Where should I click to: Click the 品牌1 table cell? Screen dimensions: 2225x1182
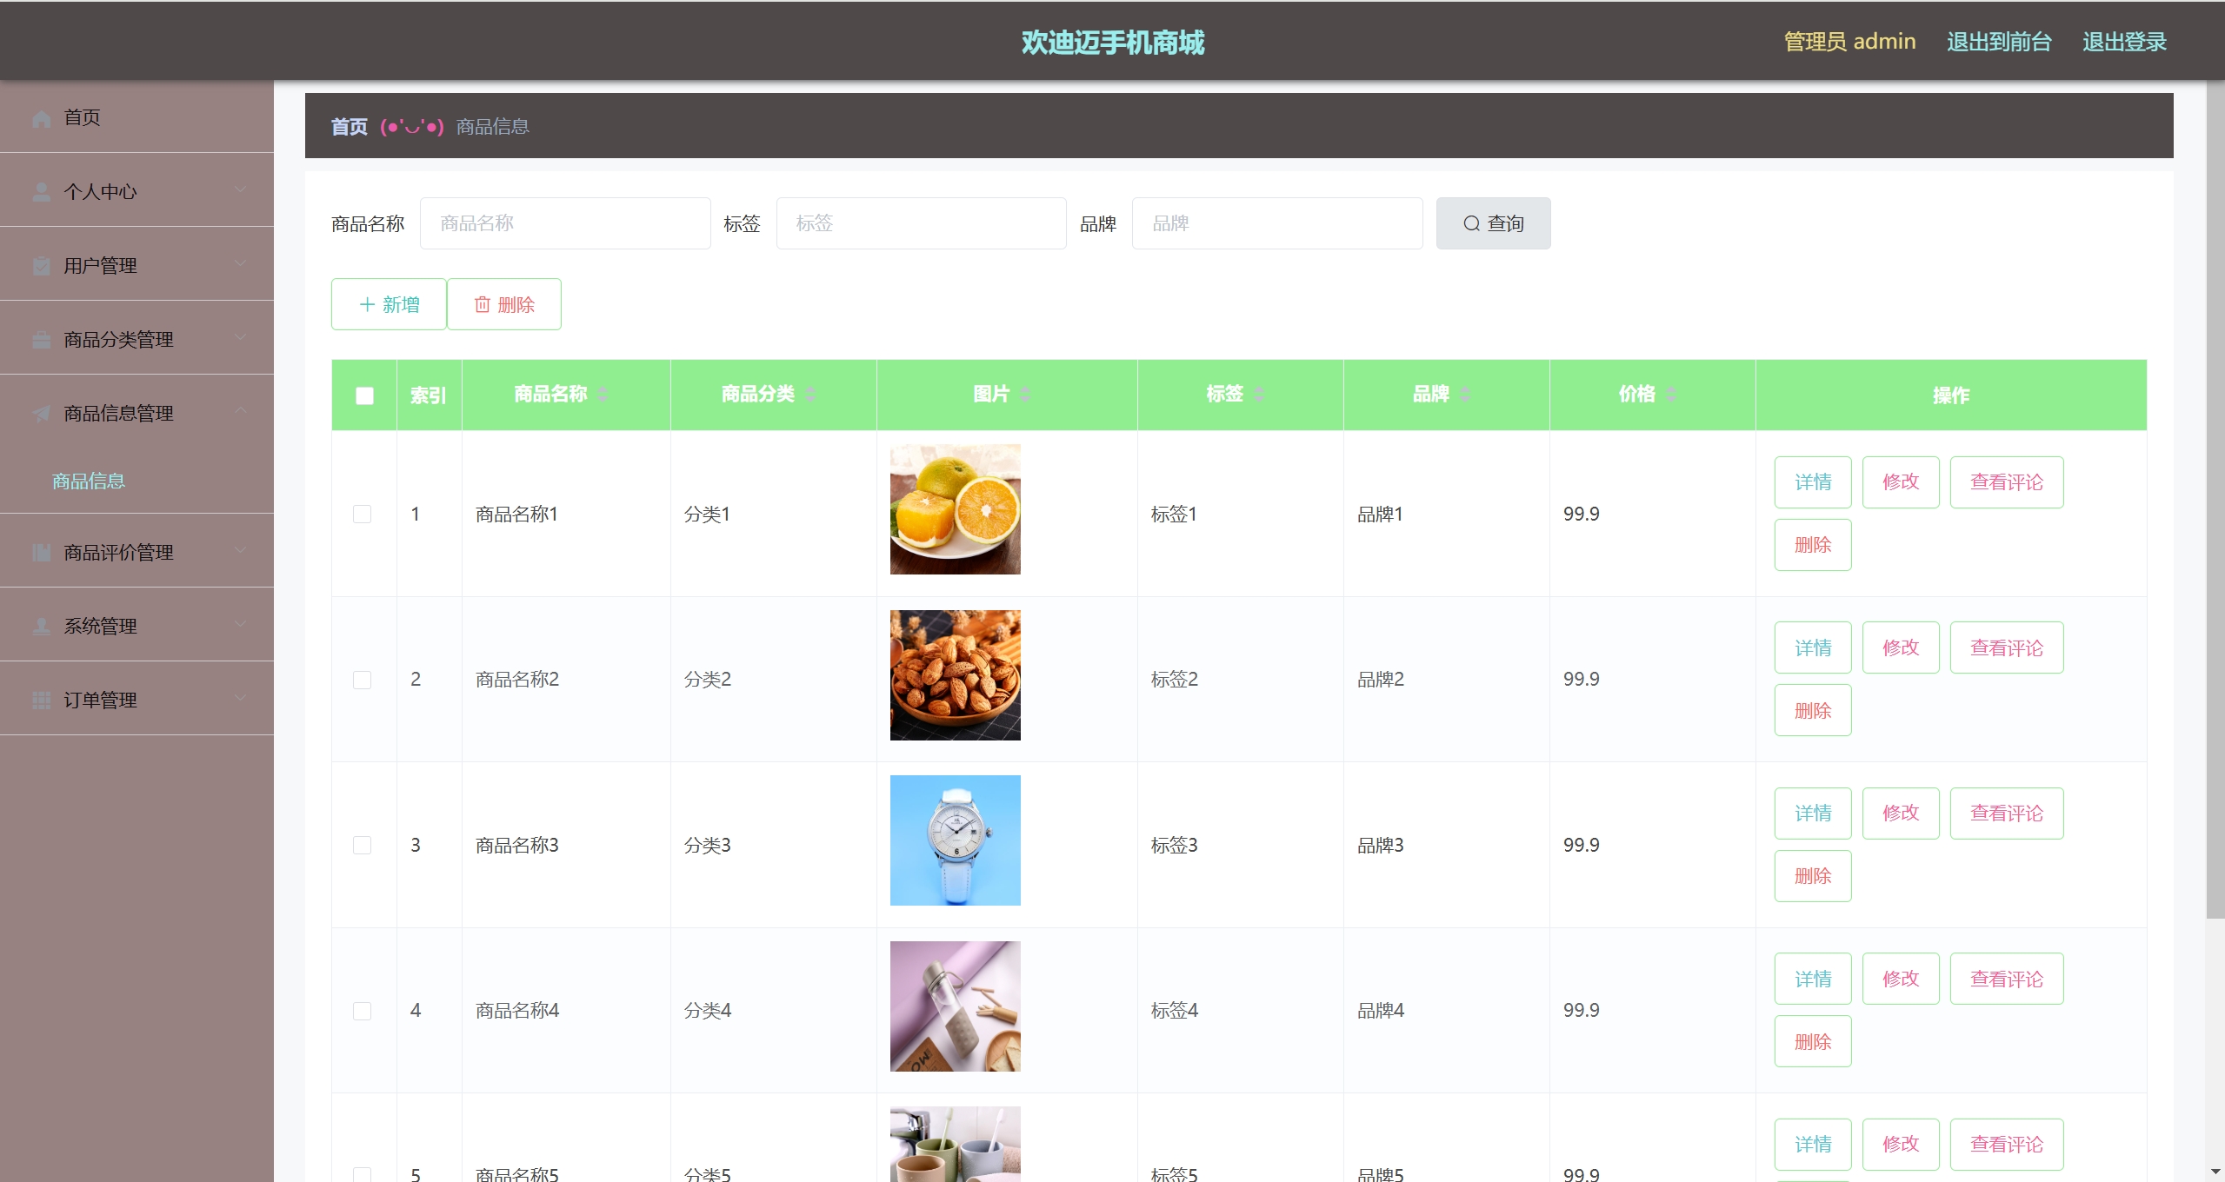pos(1446,514)
